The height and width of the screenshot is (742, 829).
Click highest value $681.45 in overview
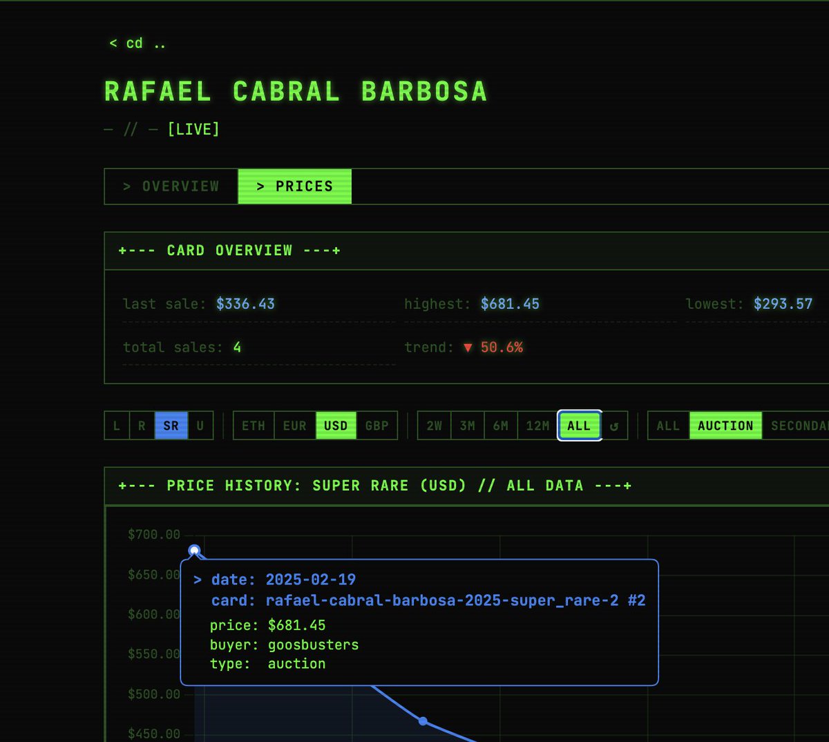[x=510, y=304]
